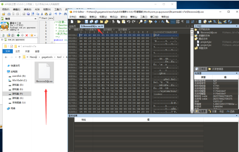The height and width of the screenshot is (152, 239).
Task: Click the undo arrow in APK改之理 toolbar
Action: (56, 14)
